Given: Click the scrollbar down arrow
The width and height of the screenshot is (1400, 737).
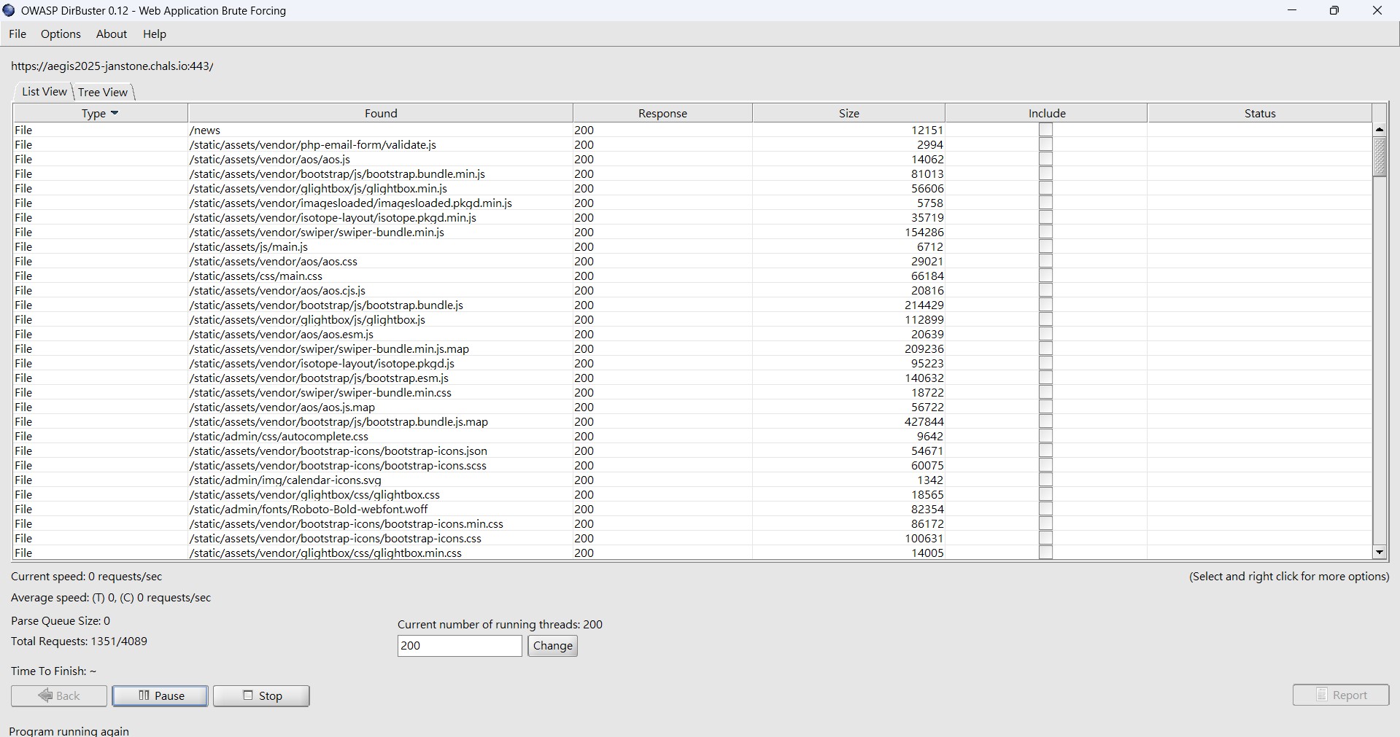Looking at the screenshot, I should [x=1379, y=553].
